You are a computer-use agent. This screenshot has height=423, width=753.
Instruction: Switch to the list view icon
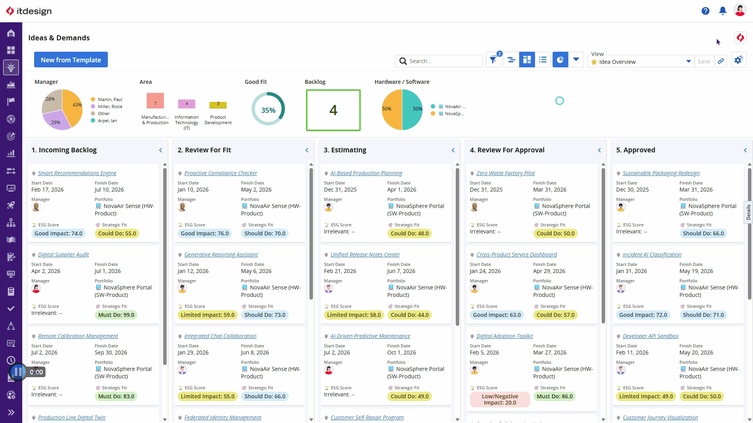[x=543, y=60]
